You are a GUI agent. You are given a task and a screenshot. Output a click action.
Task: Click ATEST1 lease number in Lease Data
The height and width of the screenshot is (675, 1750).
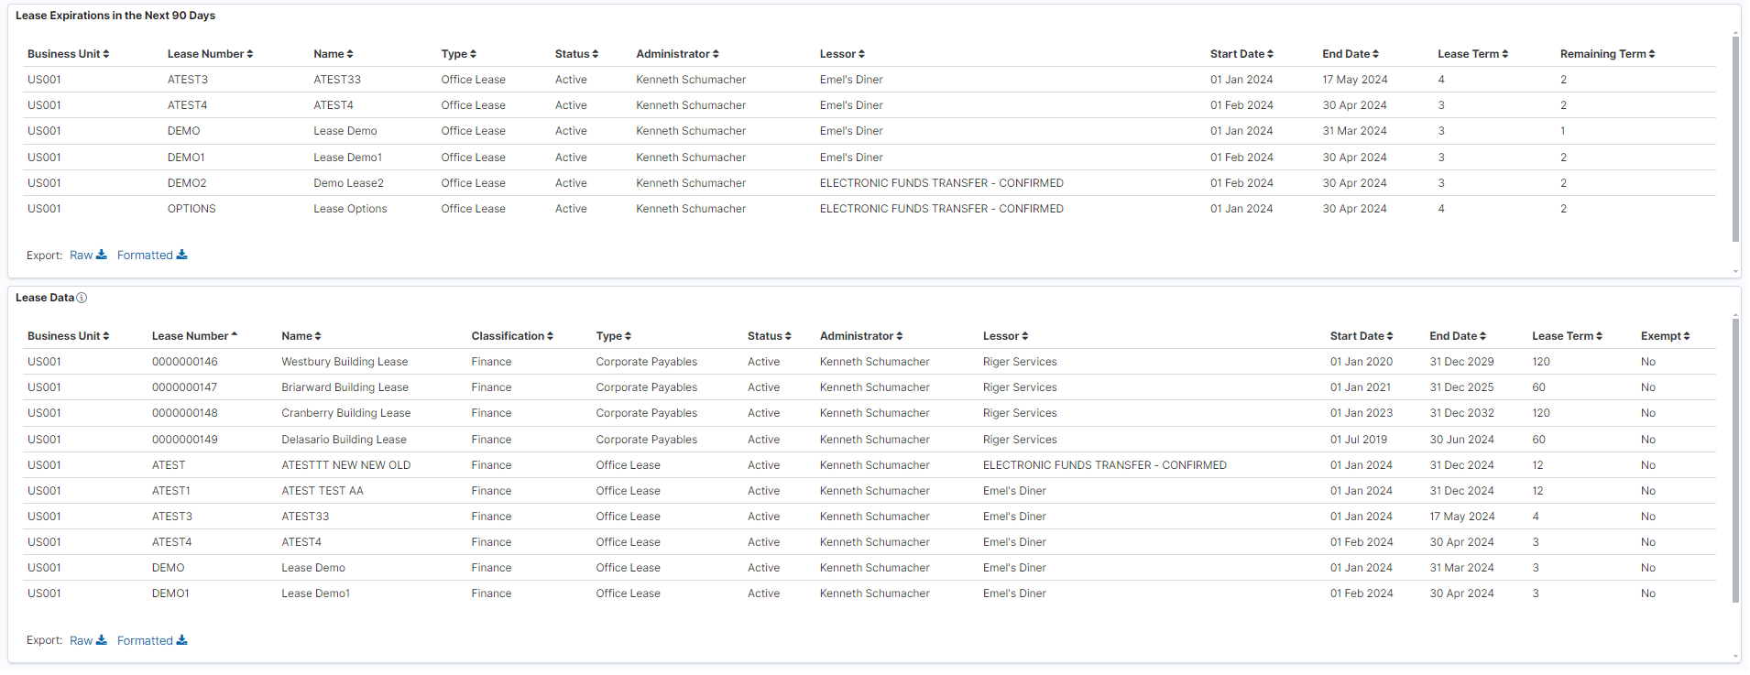tap(171, 491)
